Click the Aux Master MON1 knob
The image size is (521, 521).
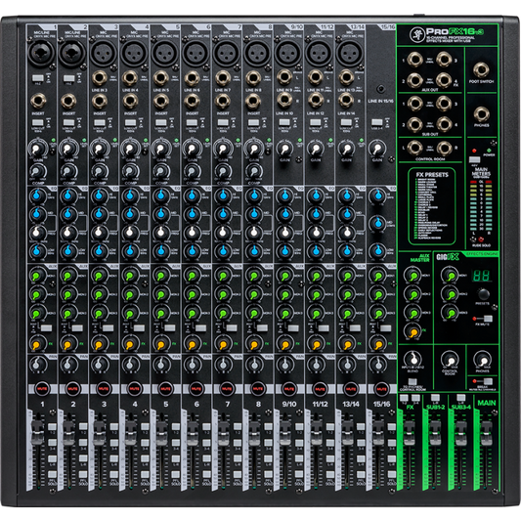pyautogui.click(x=413, y=276)
